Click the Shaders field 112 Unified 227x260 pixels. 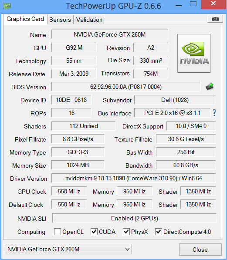pos(84,126)
